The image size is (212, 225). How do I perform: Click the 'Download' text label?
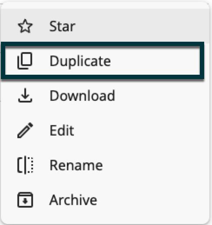(x=82, y=96)
